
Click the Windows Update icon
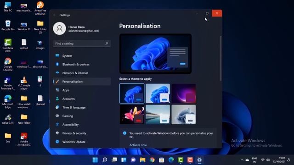pyautogui.click(x=57, y=142)
